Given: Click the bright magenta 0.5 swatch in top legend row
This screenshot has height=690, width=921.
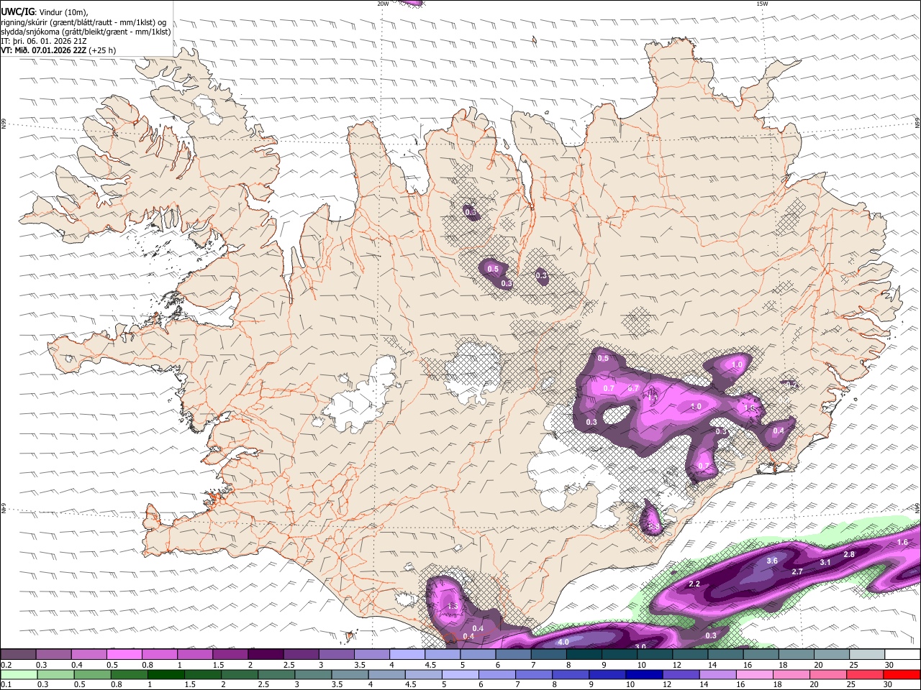Looking at the screenshot, I should (124, 655).
